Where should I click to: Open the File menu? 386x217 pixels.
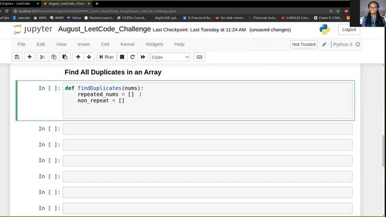coord(22,44)
